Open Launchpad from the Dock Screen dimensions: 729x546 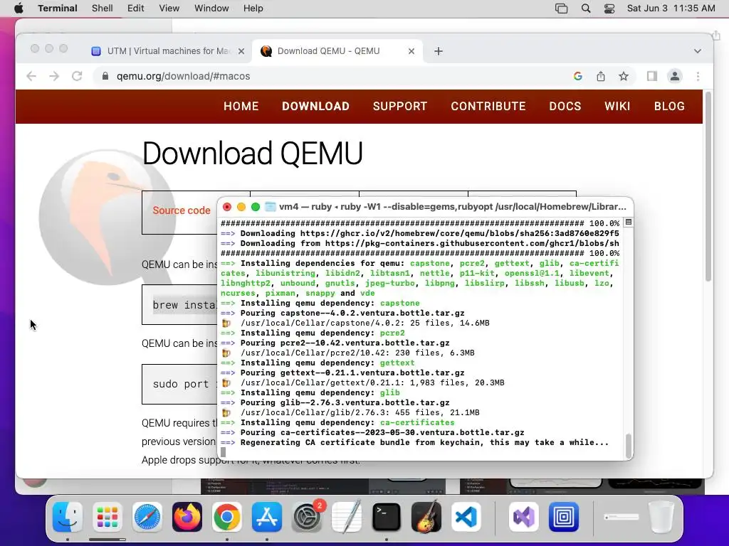point(107,517)
